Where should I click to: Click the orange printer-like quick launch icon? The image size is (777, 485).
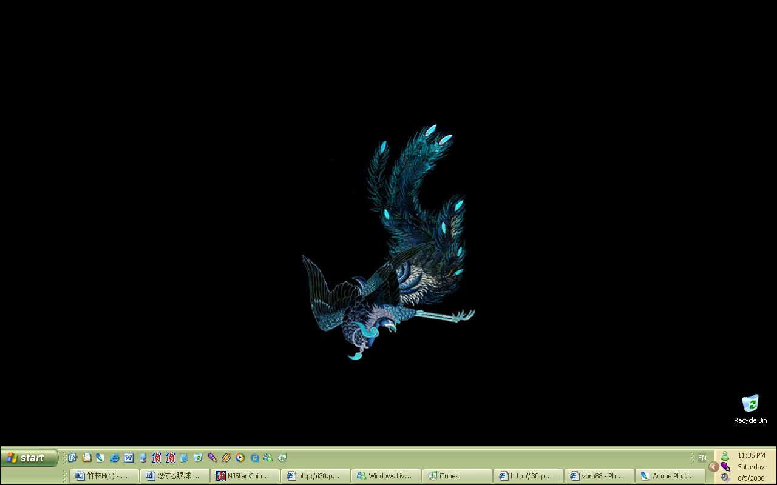coord(86,458)
